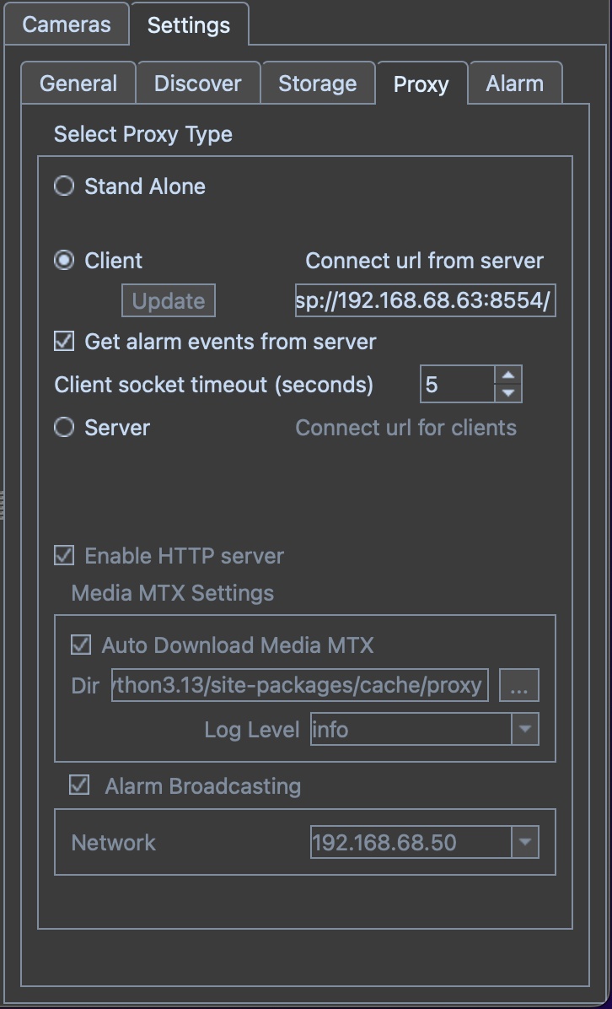
Task: Increase client socket timeout value
Action: [x=507, y=375]
